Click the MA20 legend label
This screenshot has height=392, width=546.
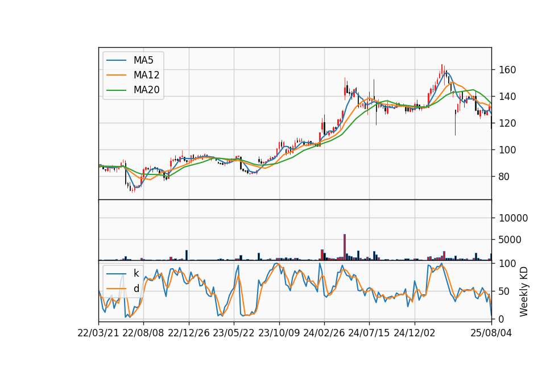click(146, 90)
